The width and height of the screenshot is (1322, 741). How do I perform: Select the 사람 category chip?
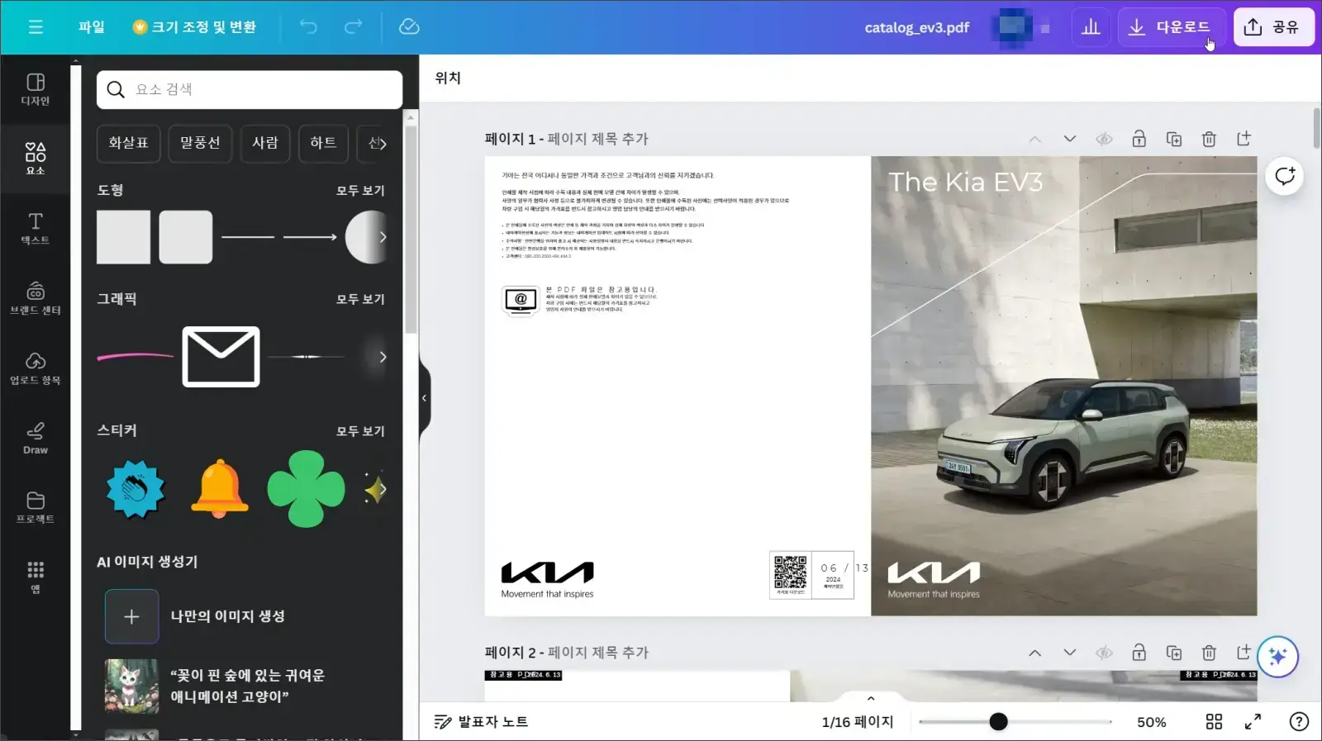coord(265,143)
